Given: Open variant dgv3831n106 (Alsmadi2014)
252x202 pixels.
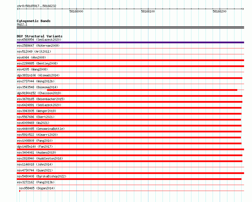Looking at the screenshot, I should point(38,75).
